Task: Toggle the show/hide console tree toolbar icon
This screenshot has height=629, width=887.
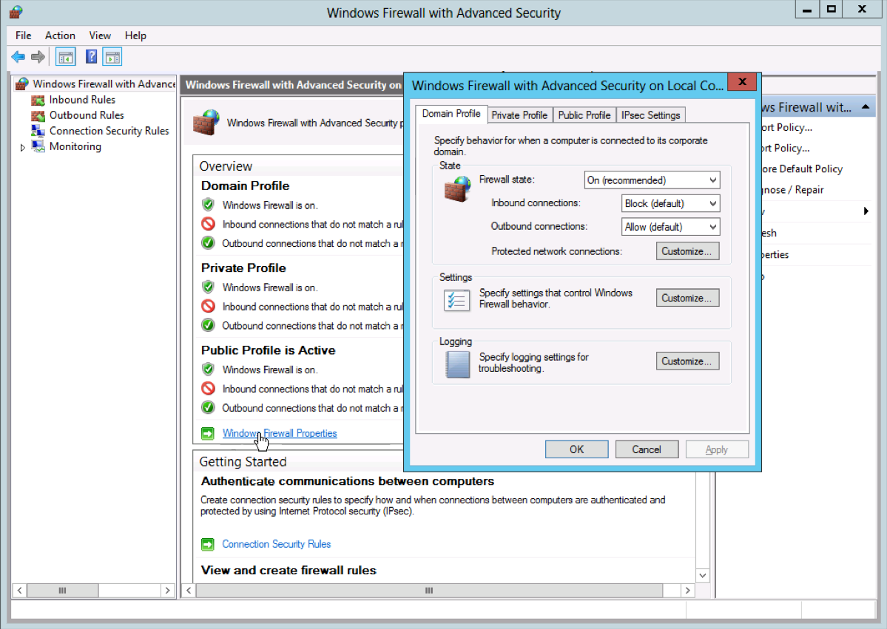Action: [x=66, y=56]
